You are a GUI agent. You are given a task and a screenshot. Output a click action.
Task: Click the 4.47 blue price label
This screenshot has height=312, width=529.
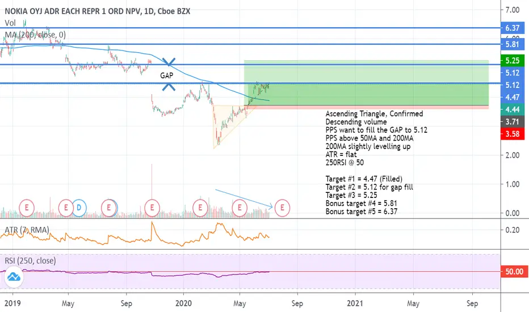[513, 97]
